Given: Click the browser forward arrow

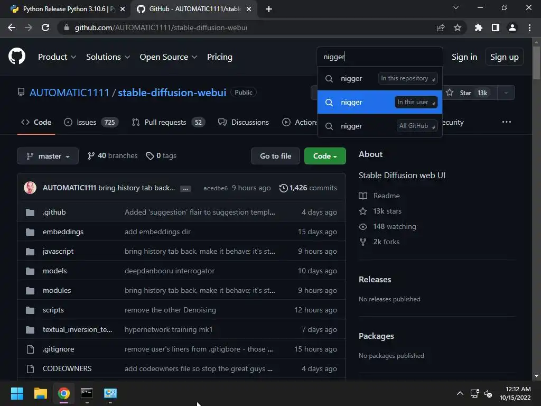Looking at the screenshot, I should click(x=29, y=27).
